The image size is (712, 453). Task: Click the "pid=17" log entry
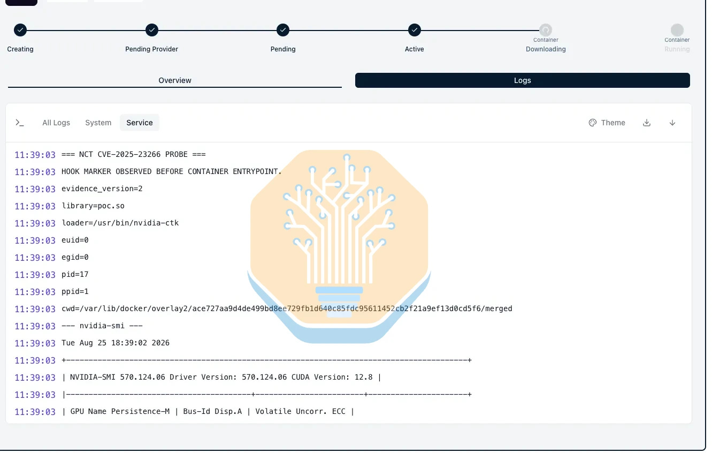tap(75, 275)
